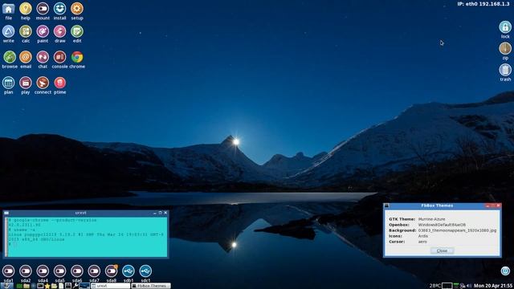The width and height of the screenshot is (514, 289).
Task: Click the volume speaker tray icon
Action: (469, 286)
